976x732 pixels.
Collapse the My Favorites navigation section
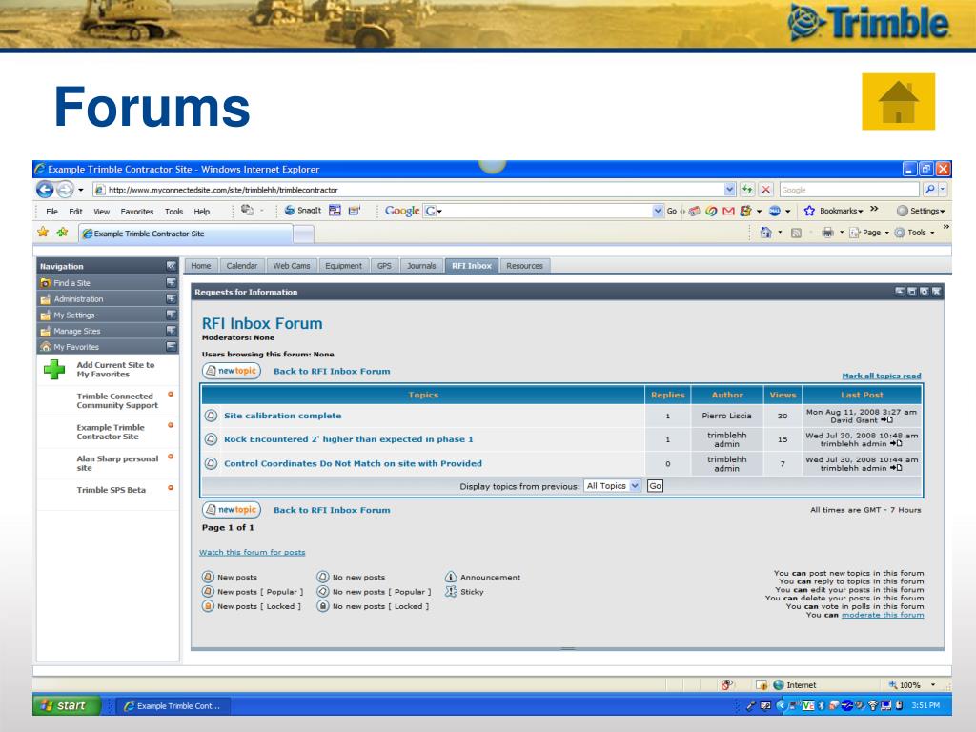[x=172, y=347]
